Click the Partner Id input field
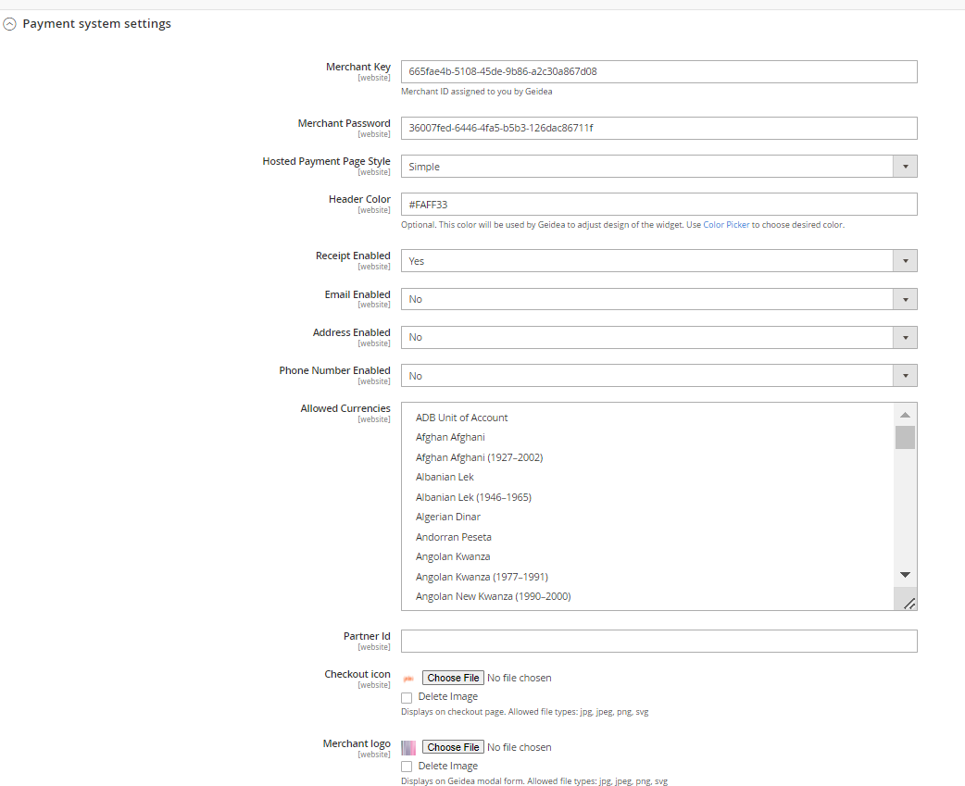This screenshot has width=965, height=786. click(658, 641)
